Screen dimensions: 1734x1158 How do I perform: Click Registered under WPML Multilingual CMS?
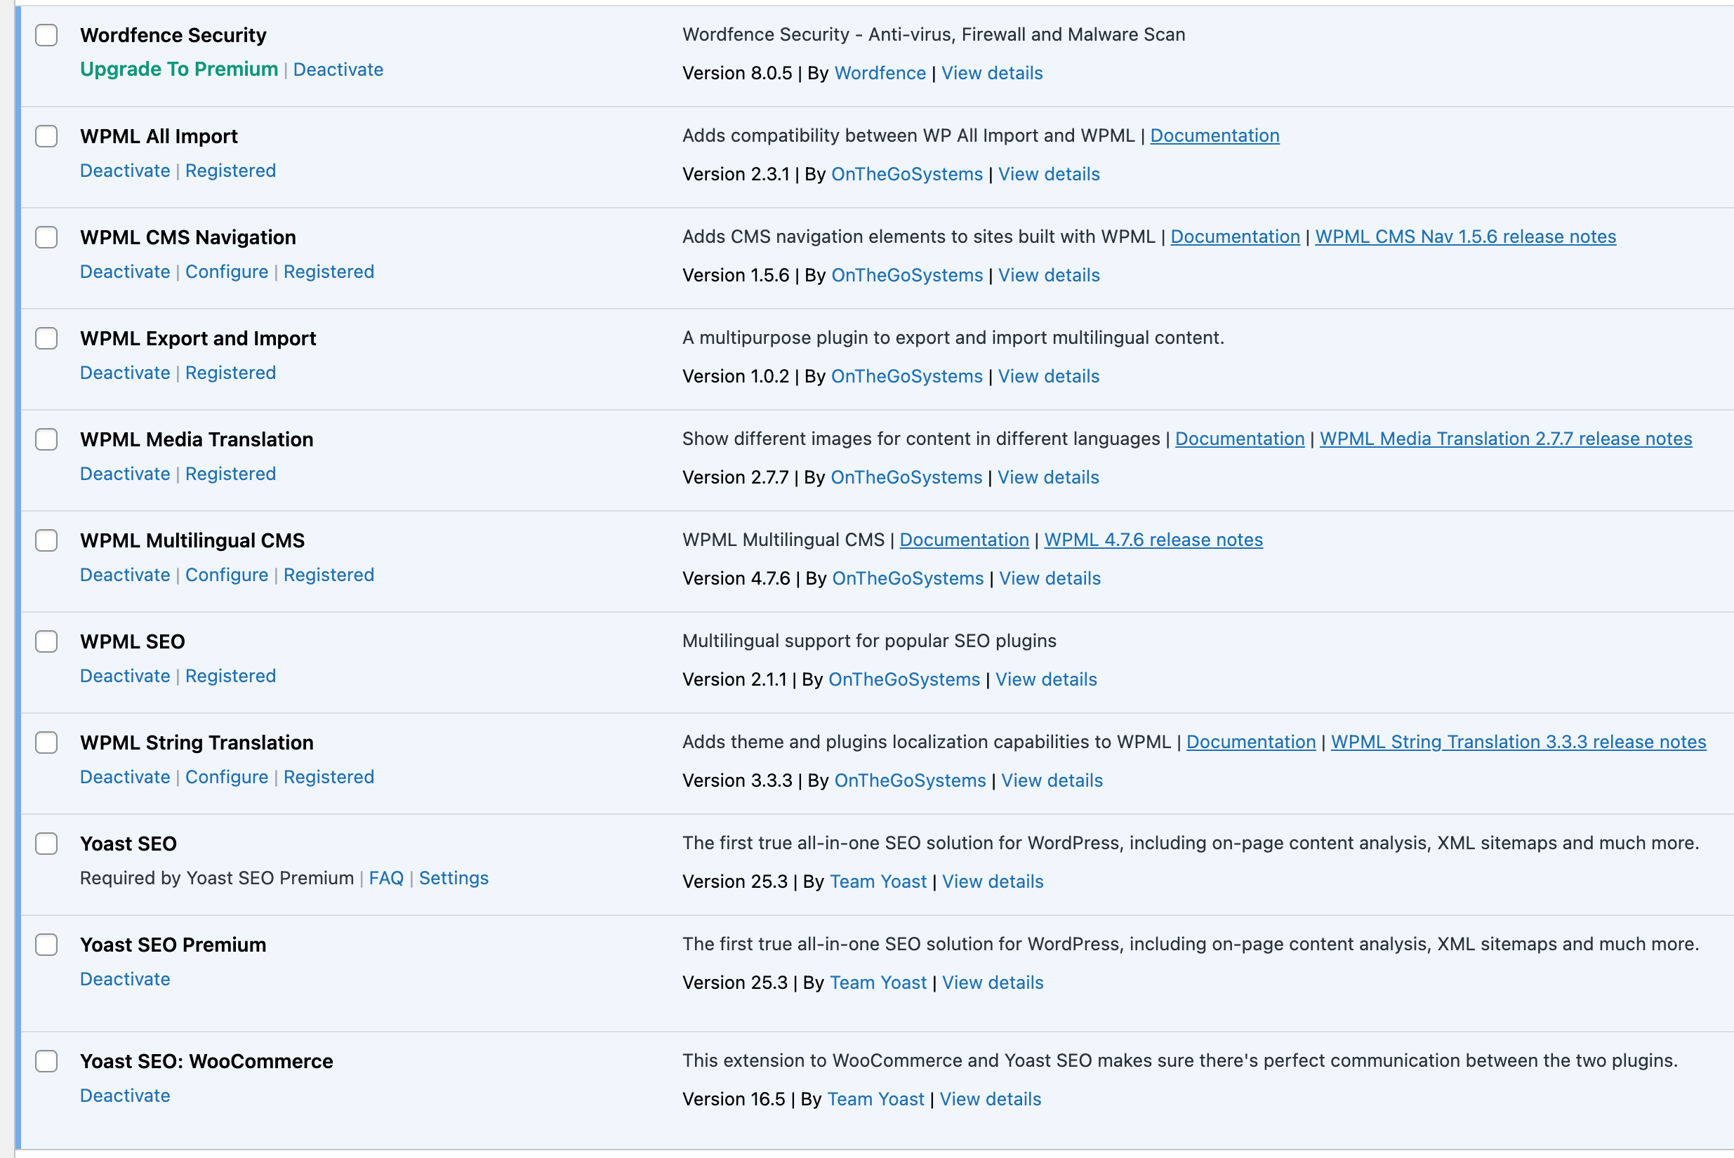pos(329,575)
